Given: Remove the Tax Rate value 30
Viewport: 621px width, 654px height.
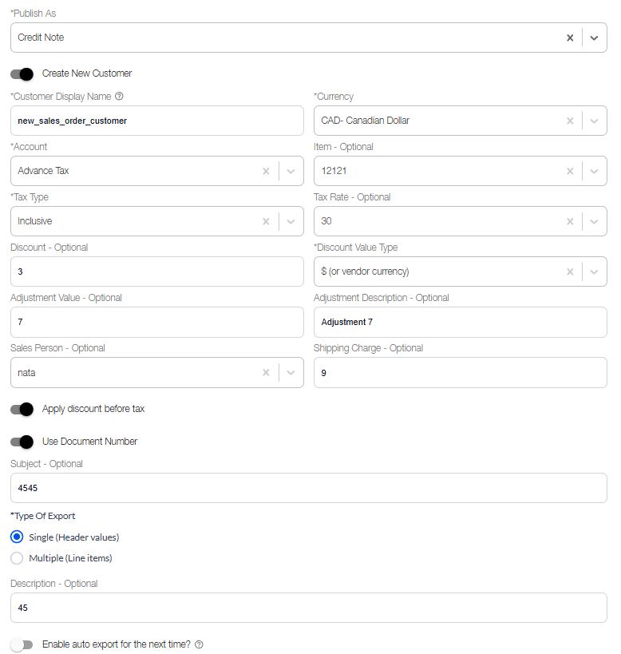Looking at the screenshot, I should (570, 221).
